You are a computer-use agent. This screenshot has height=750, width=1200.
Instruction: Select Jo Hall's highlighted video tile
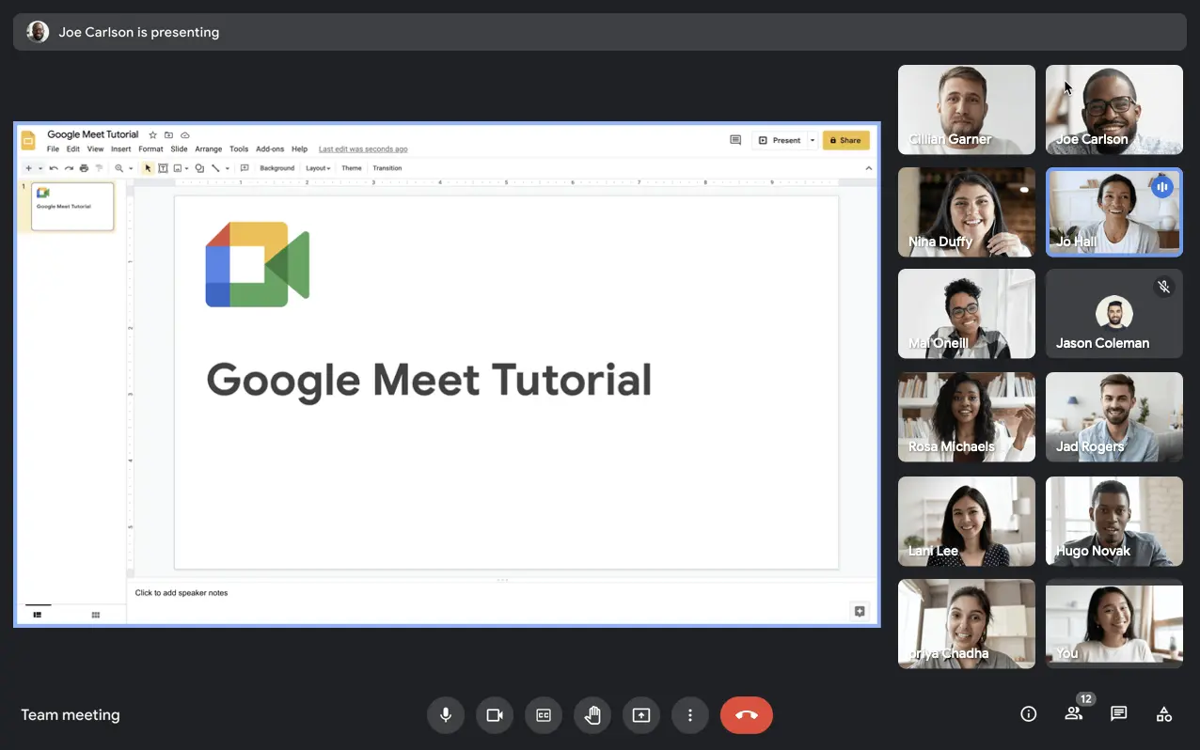click(1114, 212)
